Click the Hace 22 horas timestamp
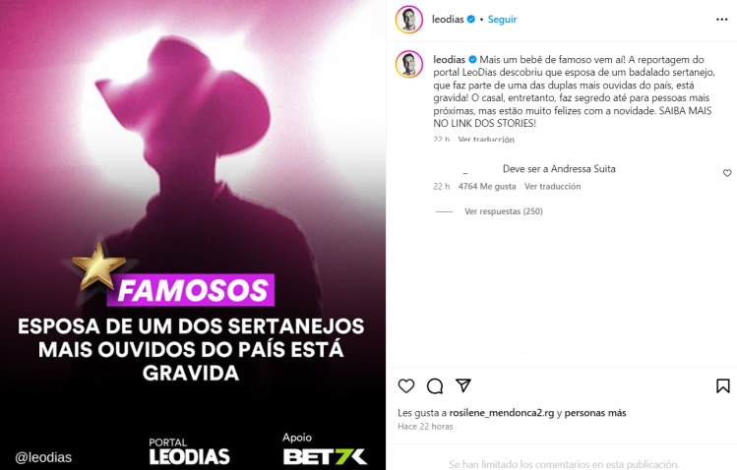The image size is (737, 470). (x=425, y=427)
